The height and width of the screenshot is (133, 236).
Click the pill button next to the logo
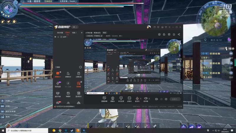(x=75, y=27)
